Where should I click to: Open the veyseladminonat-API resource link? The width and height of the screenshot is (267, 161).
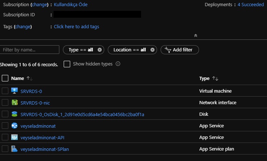[42, 137]
